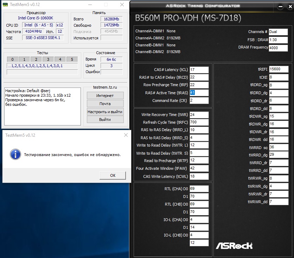Click the highlighted tRAS value field

[x=199, y=93]
